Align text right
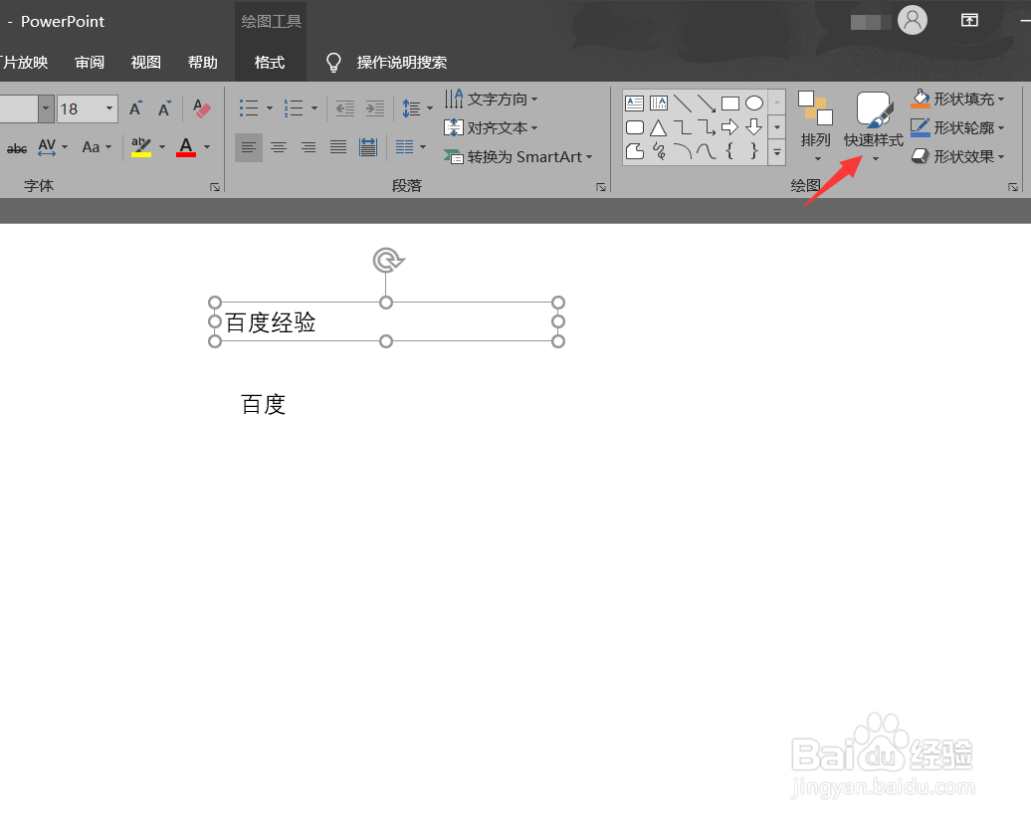 click(309, 146)
